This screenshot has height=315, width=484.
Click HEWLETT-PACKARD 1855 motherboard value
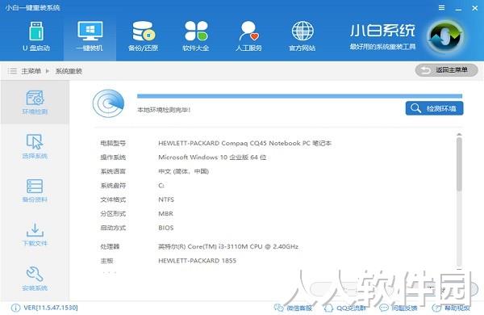197,261
